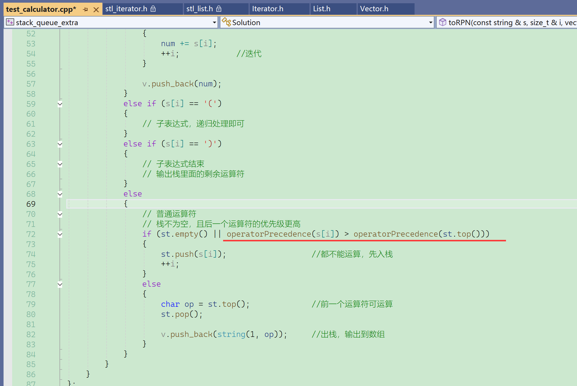The image size is (577, 386).
Task: Click the toRPN method cube icon
Action: click(442, 22)
